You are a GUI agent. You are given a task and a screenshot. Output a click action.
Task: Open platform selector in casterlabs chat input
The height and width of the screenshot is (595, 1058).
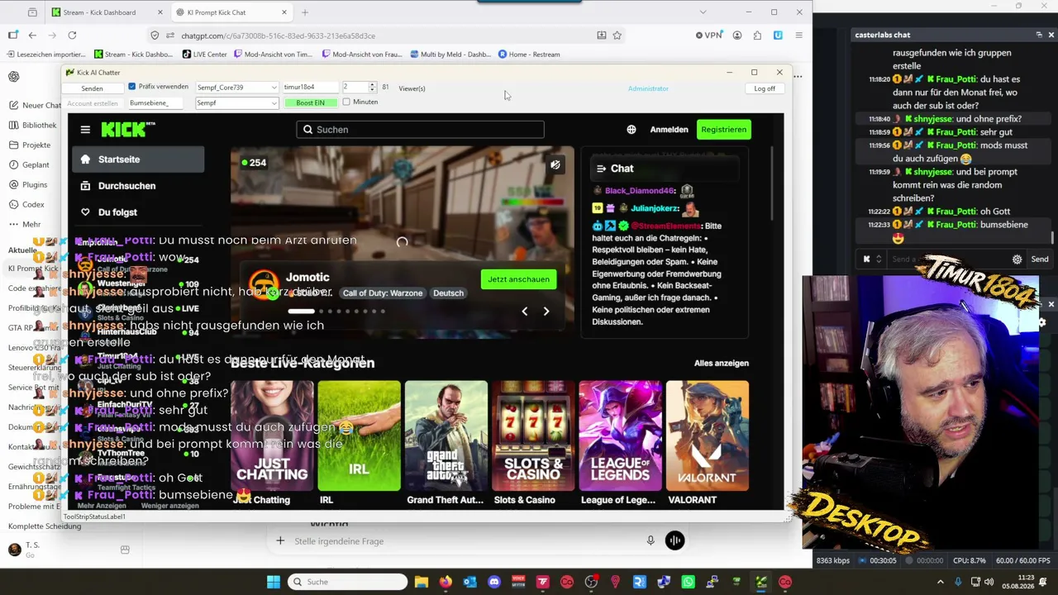(871, 259)
